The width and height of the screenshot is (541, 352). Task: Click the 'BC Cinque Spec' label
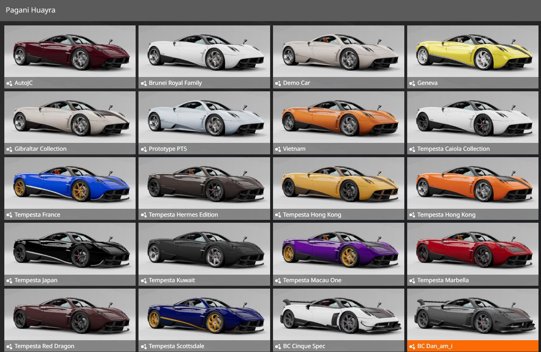[x=304, y=346]
